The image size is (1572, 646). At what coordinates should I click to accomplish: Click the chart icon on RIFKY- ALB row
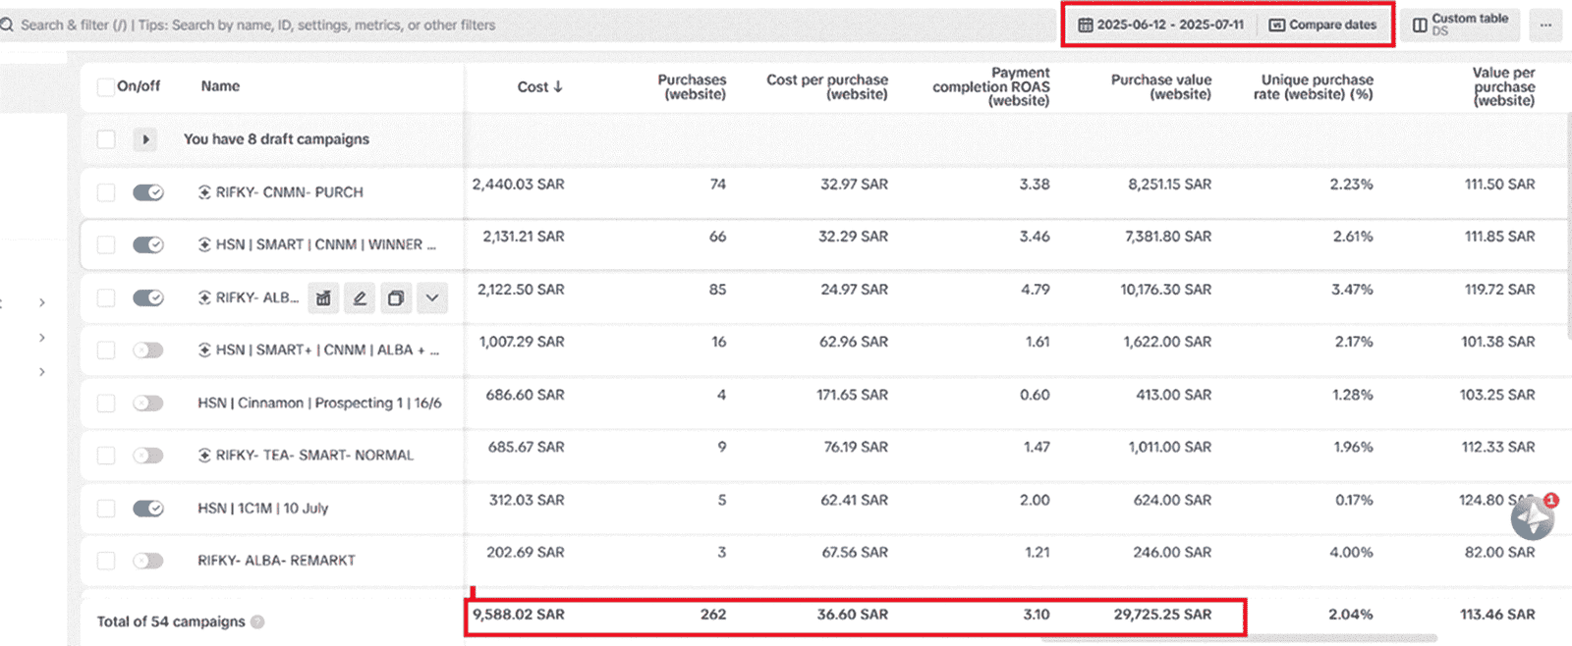coord(323,298)
